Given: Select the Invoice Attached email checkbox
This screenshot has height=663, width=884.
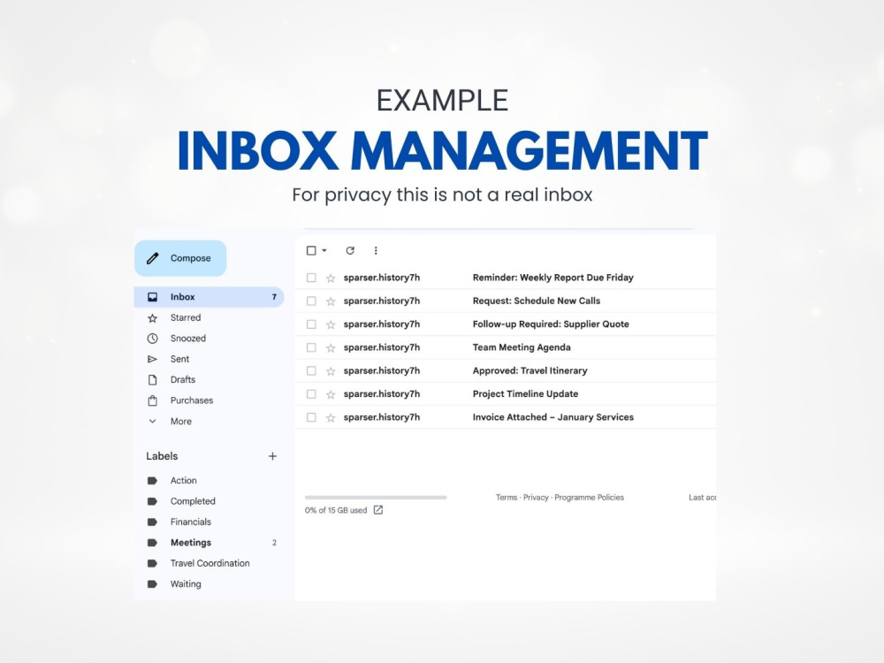Looking at the screenshot, I should point(311,417).
